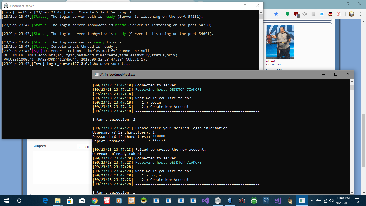This screenshot has height=206, width=366.
Task: Open Task View on the taskbar
Action: pos(32,200)
